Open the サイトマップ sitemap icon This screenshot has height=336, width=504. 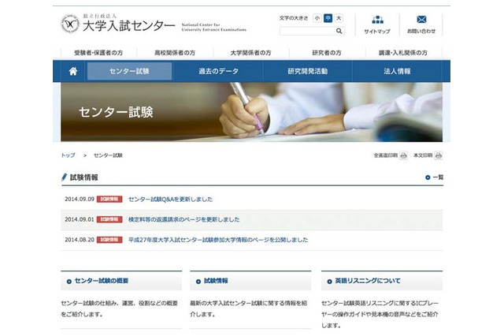click(x=377, y=20)
